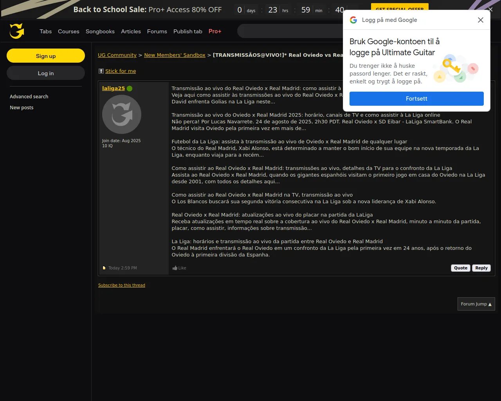Click the exclamation icon before Stick for me
This screenshot has width=501, height=401.
pyautogui.click(x=101, y=71)
